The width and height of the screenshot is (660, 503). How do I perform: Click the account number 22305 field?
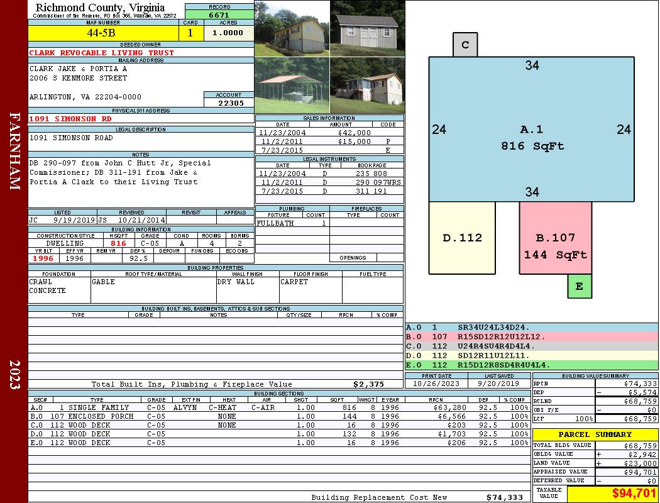click(229, 103)
